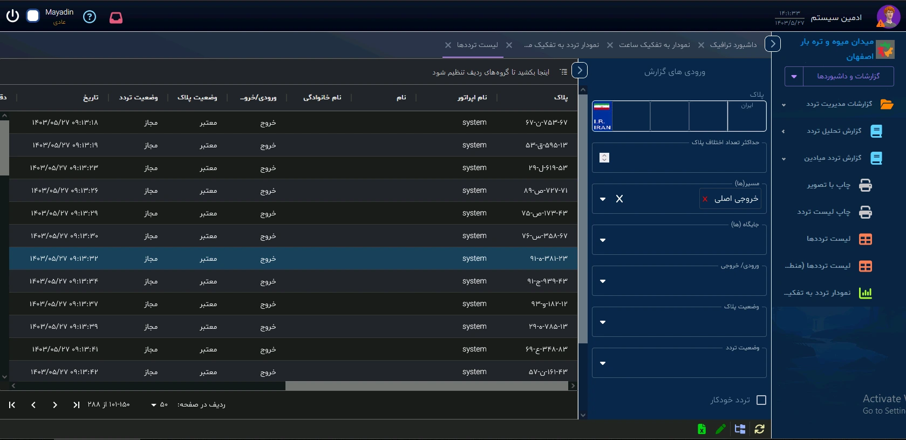Open the وضعیت تردد dropdown
Screen dimensions: 906x440
click(x=679, y=363)
